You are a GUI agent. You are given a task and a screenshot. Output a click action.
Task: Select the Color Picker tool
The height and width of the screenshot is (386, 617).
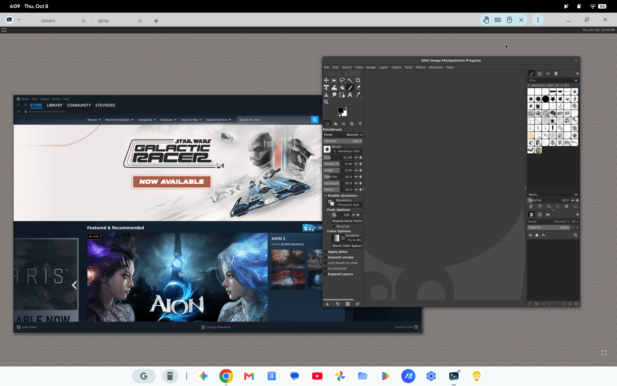click(x=358, y=95)
